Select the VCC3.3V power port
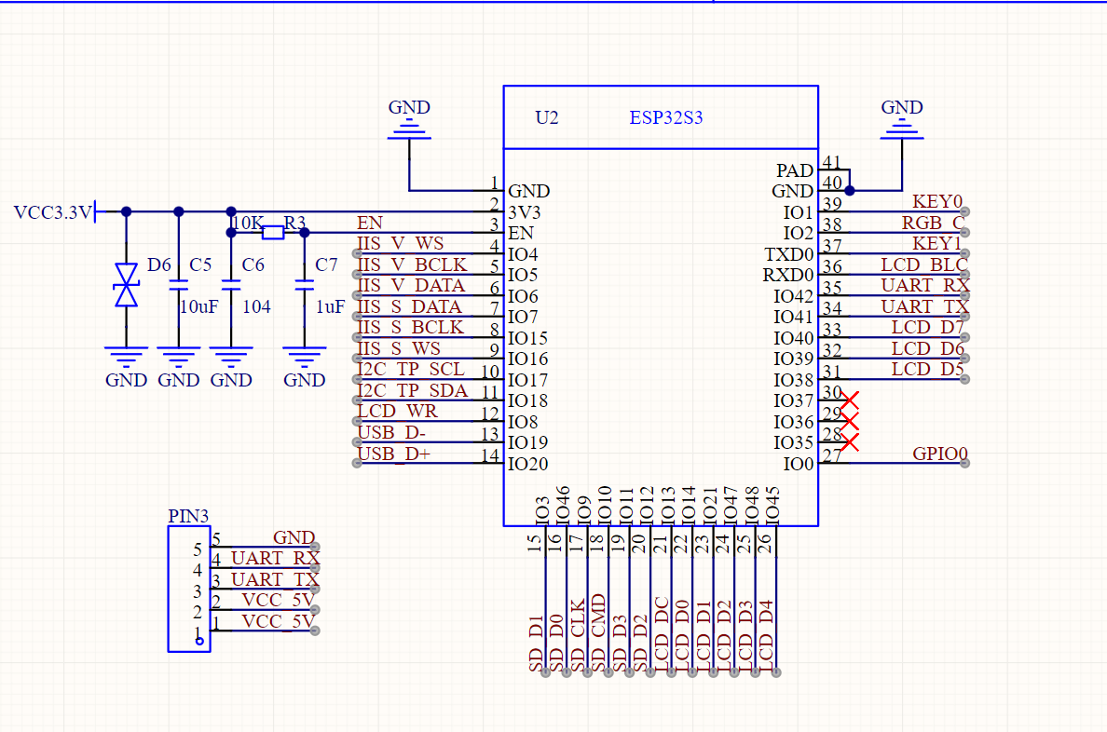1107x732 pixels. point(60,211)
